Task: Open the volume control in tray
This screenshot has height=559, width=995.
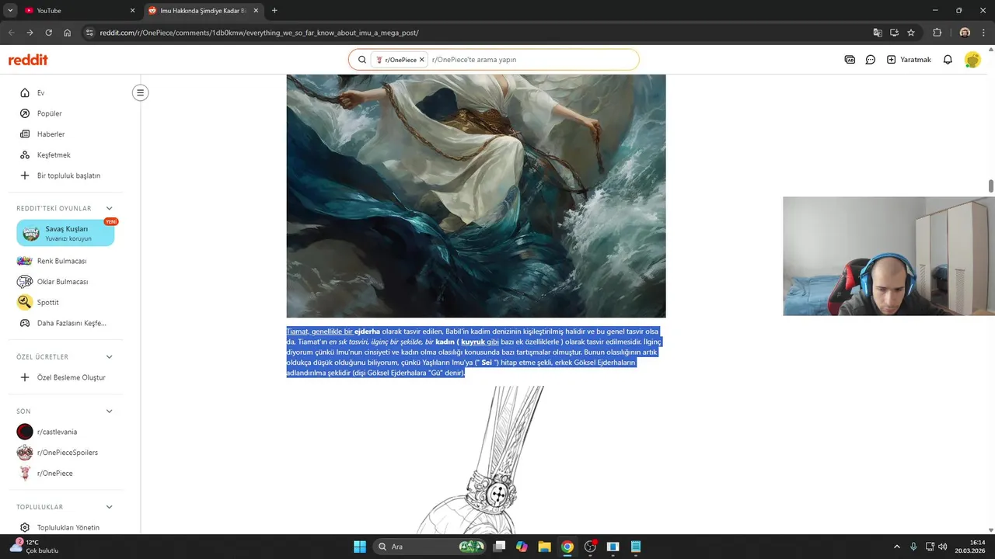Action: coord(942,547)
